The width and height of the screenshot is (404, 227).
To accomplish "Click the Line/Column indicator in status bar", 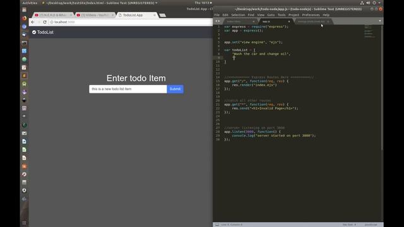I will tap(232, 224).
